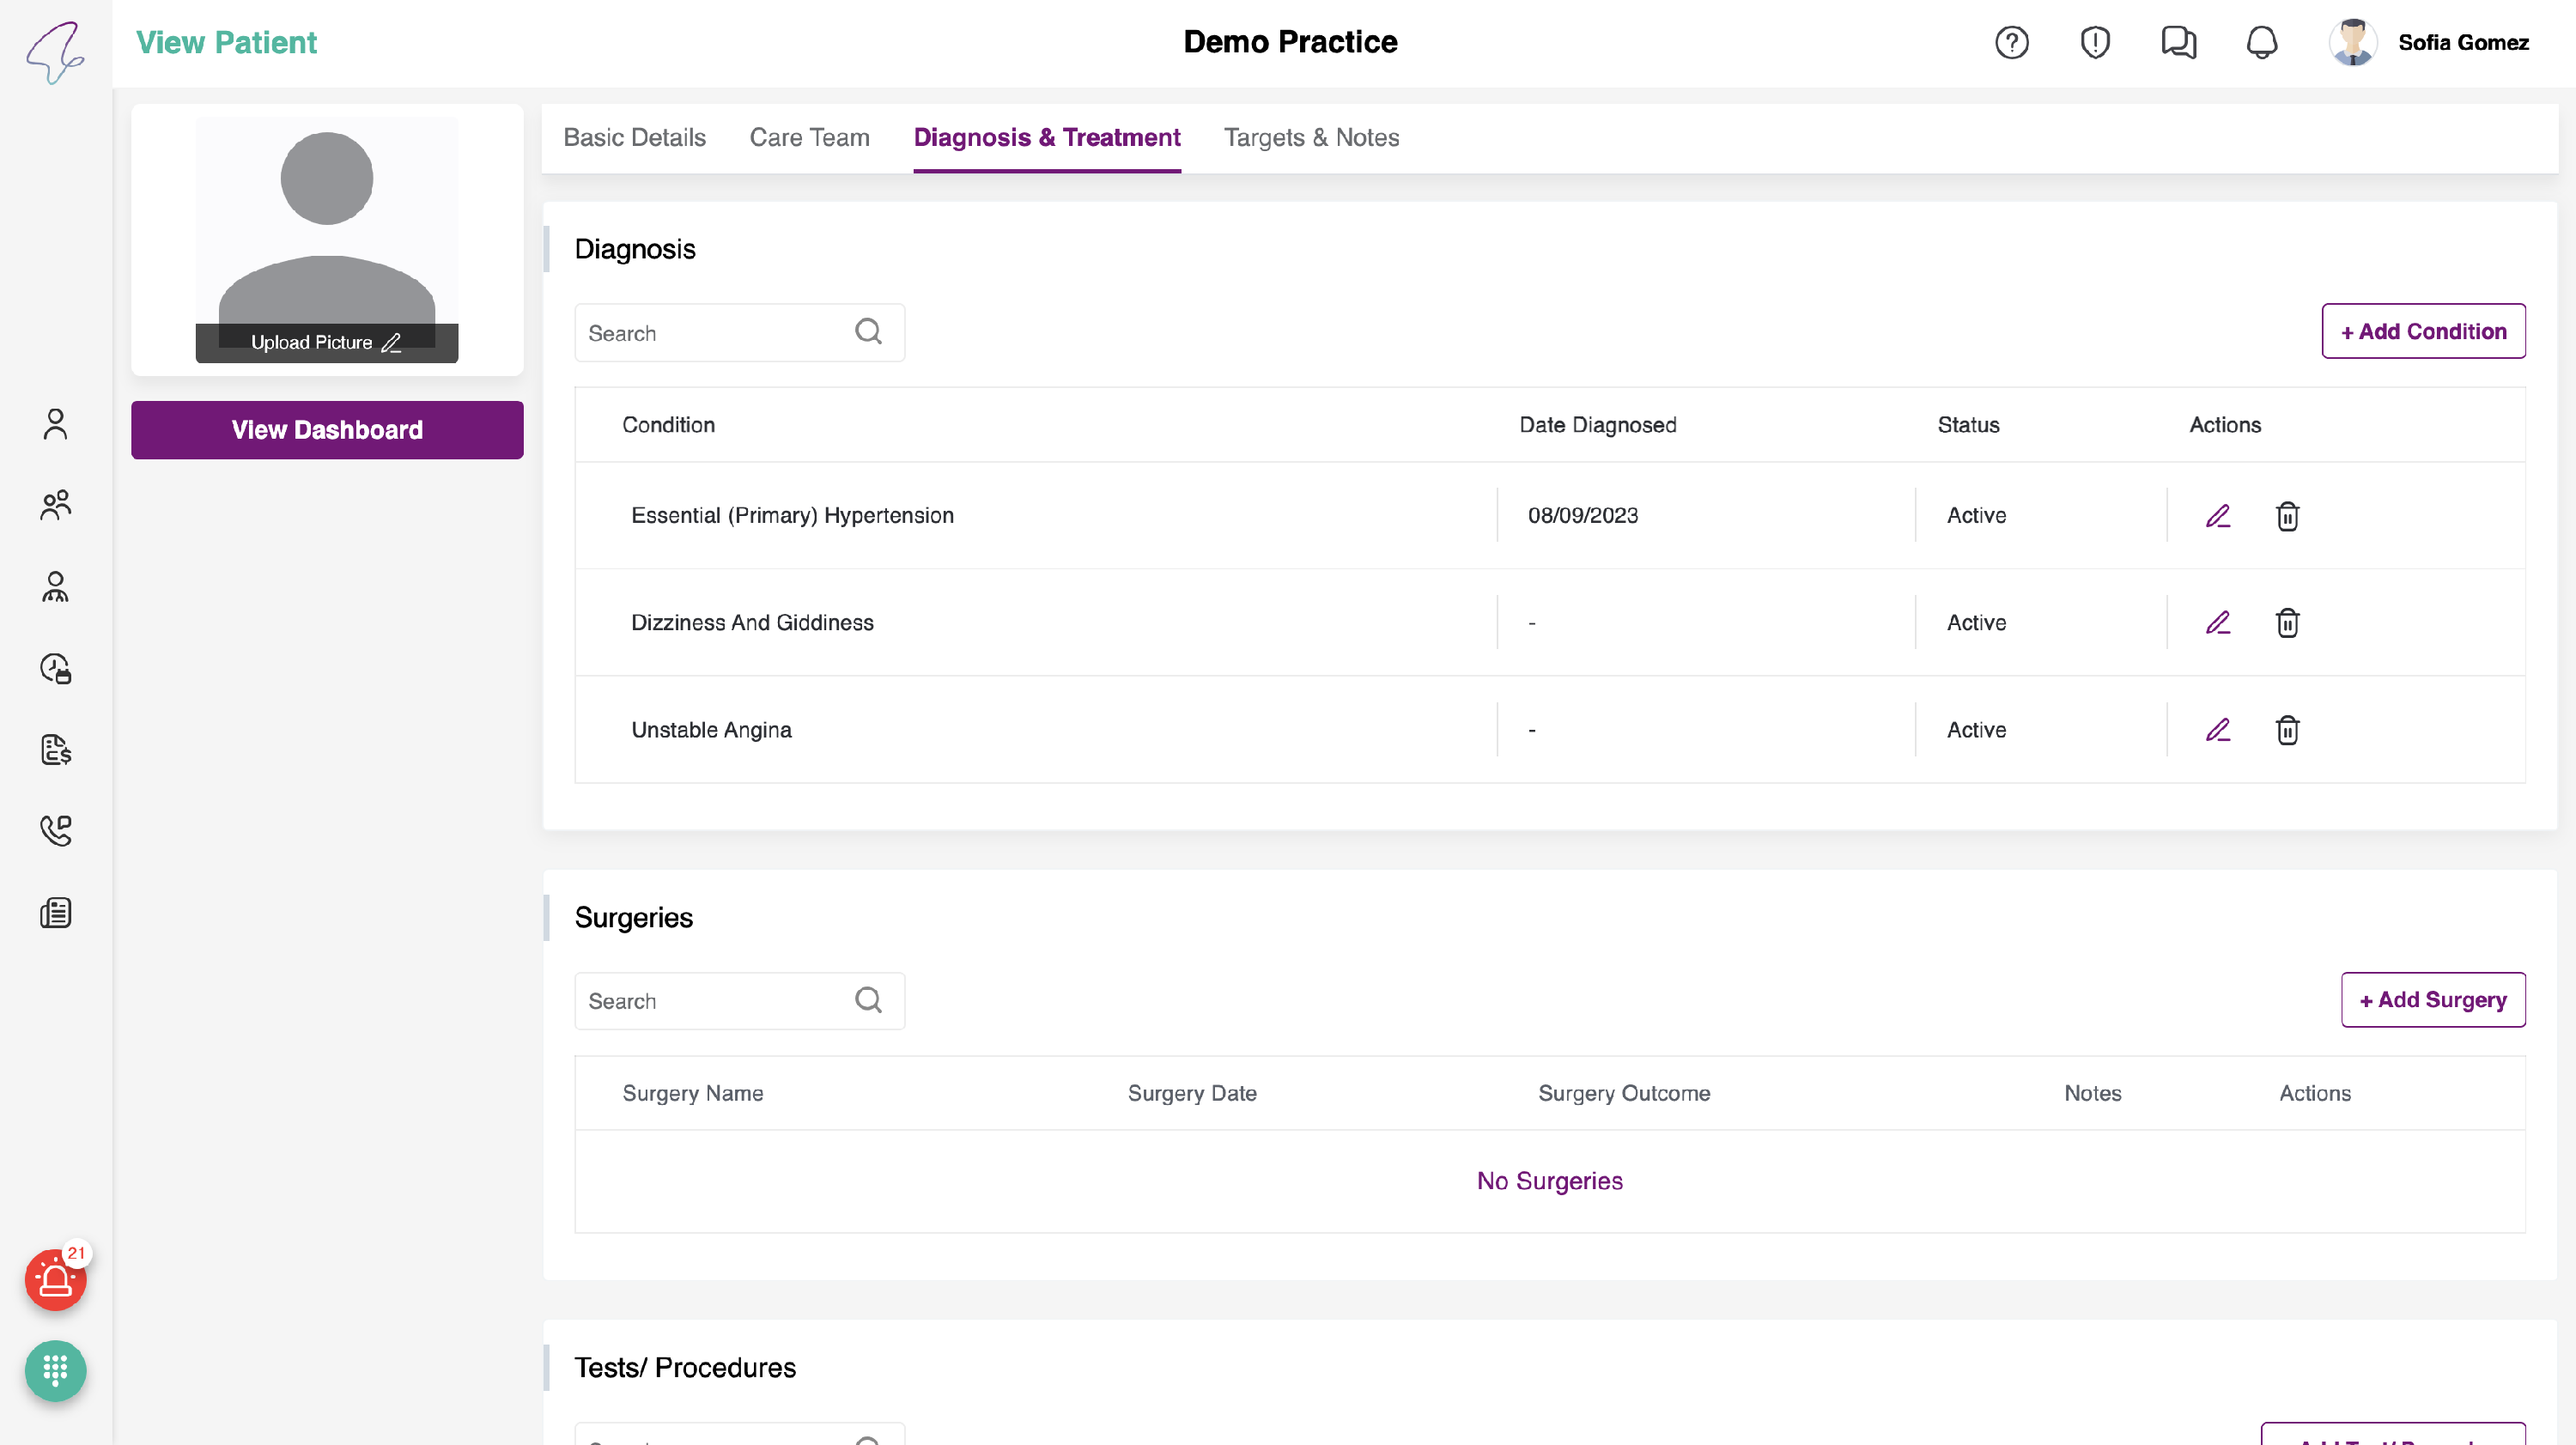Open the chat messages icon

pos(2178,43)
